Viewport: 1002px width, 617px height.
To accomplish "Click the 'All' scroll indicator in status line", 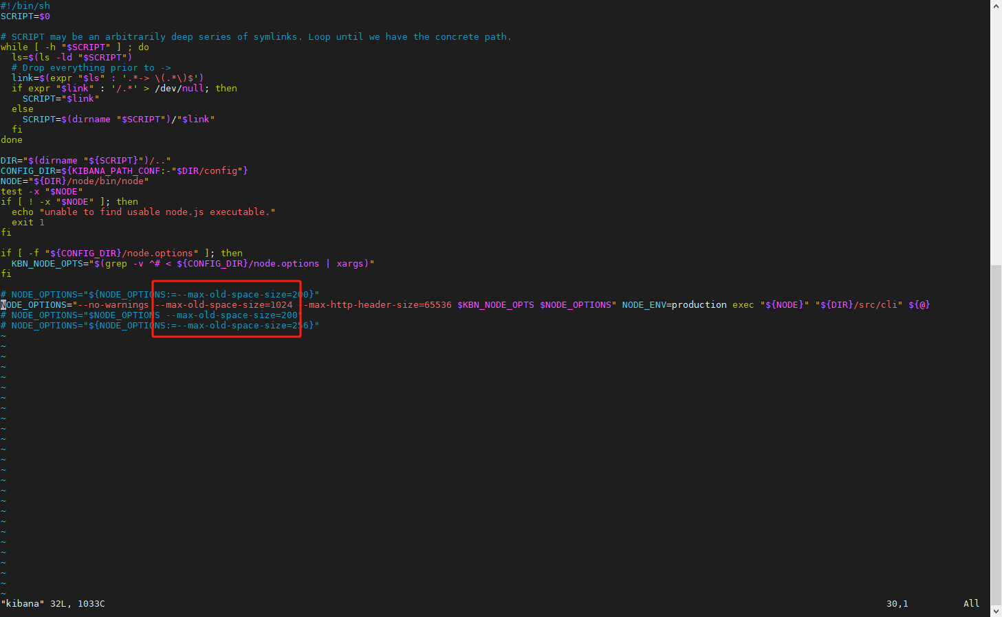I will coord(971,603).
